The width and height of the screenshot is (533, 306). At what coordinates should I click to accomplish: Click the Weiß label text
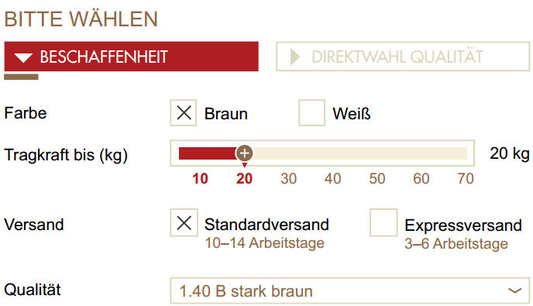[x=352, y=114]
